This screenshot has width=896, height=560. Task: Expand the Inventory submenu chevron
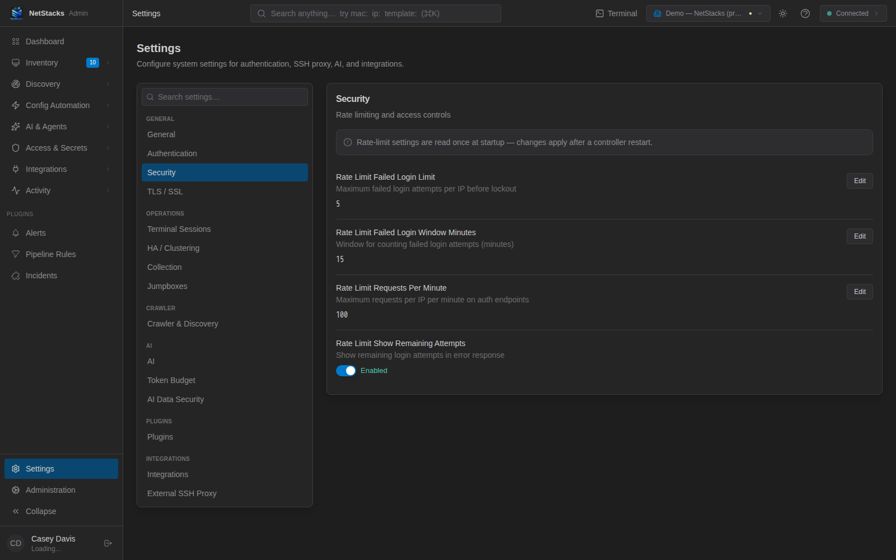tap(108, 63)
